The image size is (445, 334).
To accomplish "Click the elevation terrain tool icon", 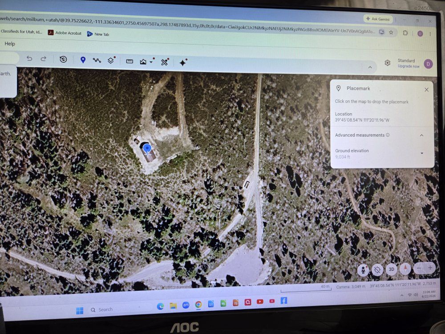I will coord(143,61).
